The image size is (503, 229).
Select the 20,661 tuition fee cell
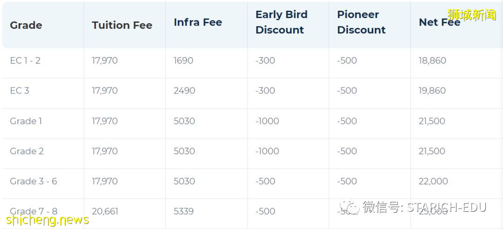105,211
